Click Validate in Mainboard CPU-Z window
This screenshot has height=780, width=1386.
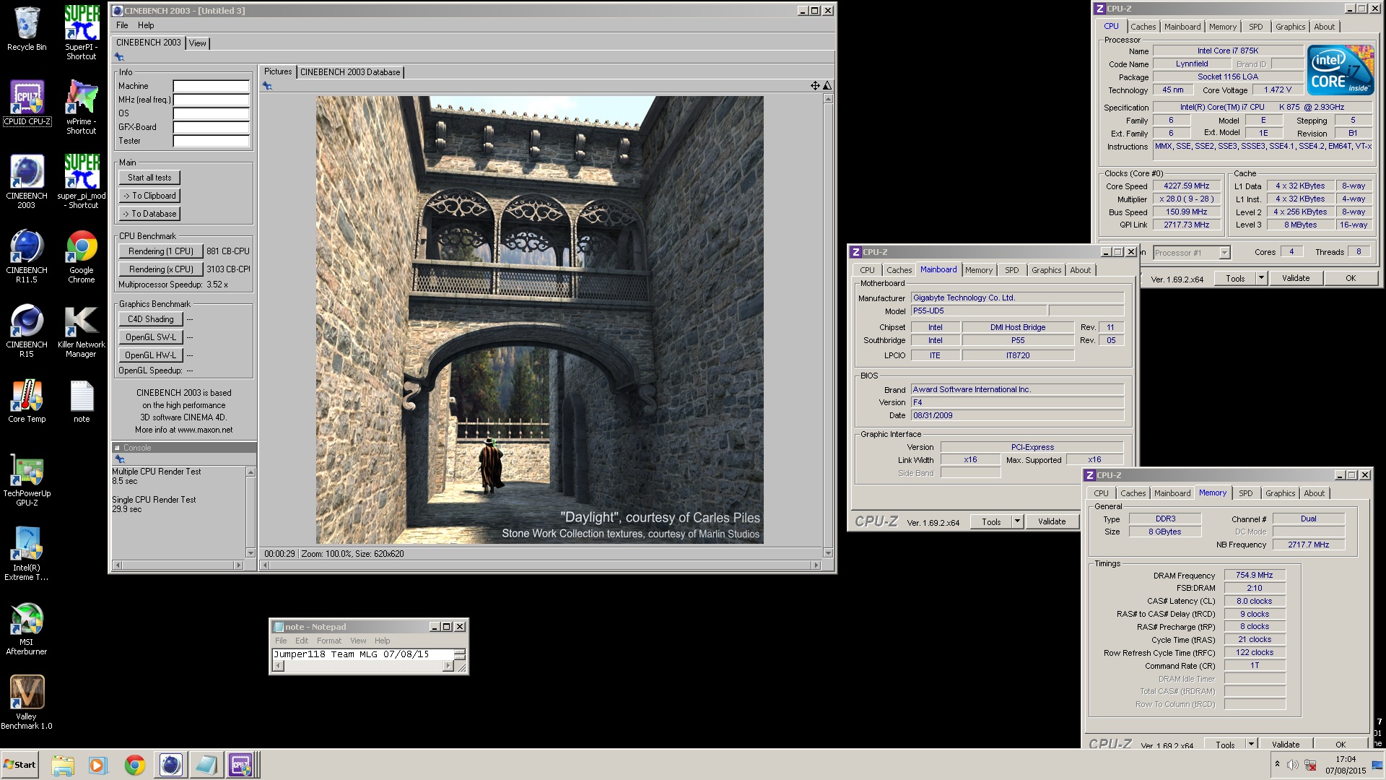pos(1052,521)
